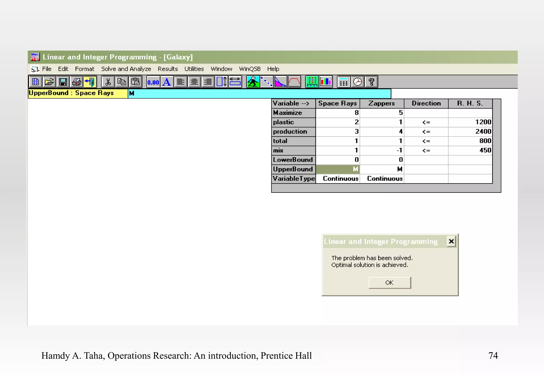Click the Cut scissors icon

click(108, 82)
